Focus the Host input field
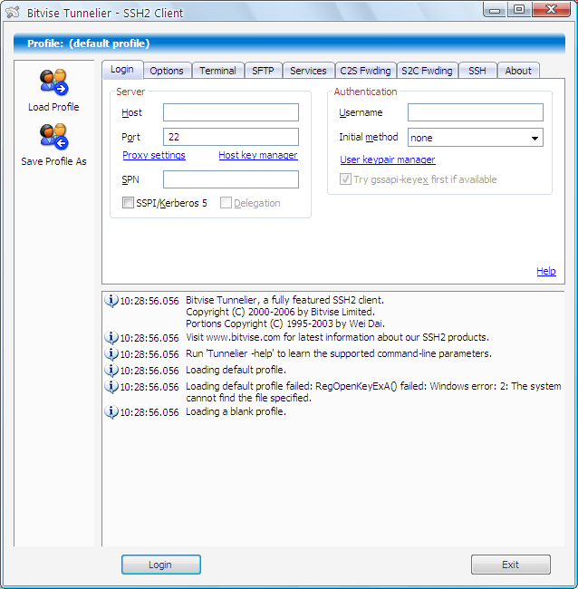Viewport: 578px width, 589px height. pyautogui.click(x=231, y=112)
